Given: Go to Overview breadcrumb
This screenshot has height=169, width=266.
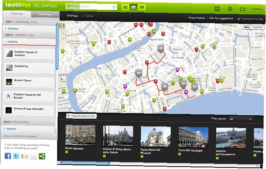Looking at the screenshot, I should point(72,16).
